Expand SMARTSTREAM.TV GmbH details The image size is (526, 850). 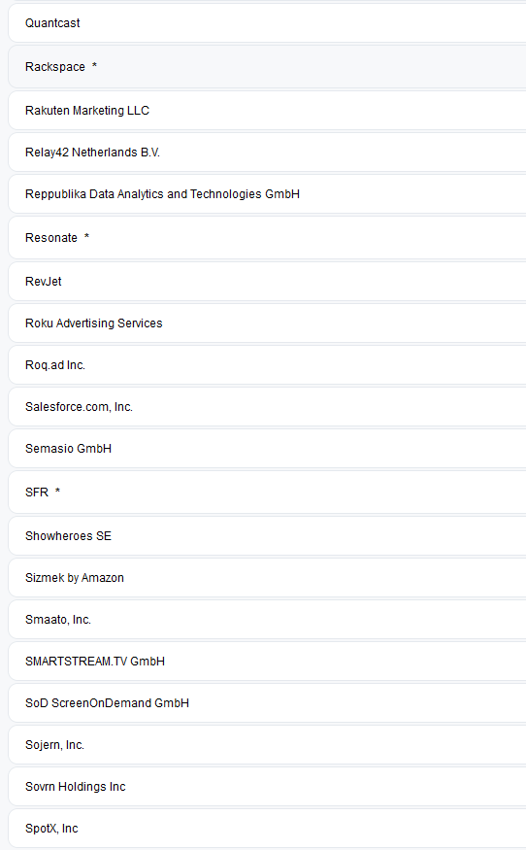pyautogui.click(x=268, y=662)
